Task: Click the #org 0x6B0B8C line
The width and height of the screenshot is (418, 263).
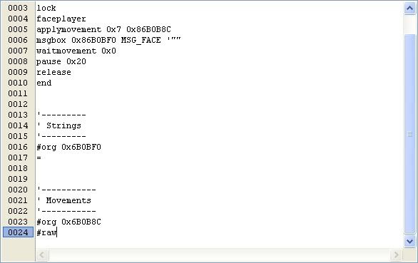Action: [x=68, y=222]
